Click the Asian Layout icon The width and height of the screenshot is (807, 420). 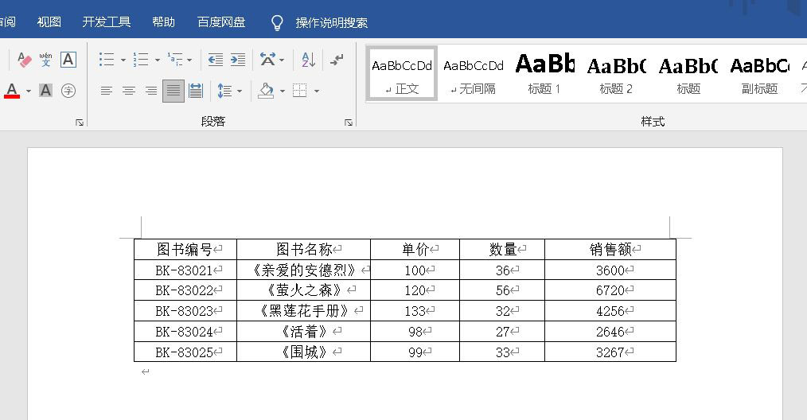(x=267, y=60)
